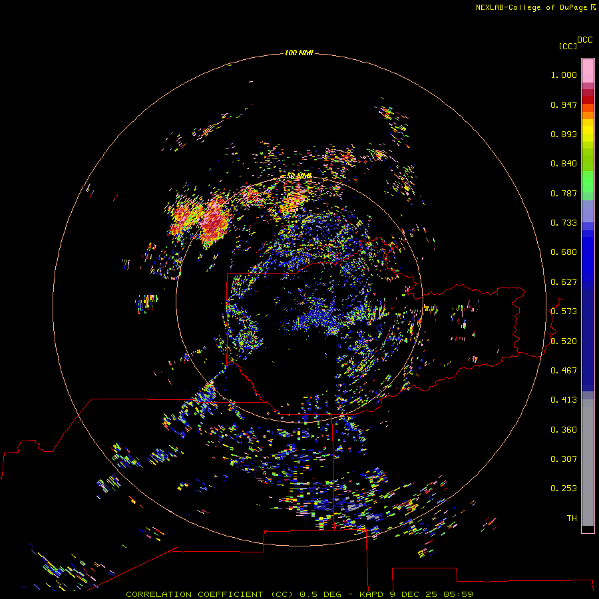
Task: Click the 0.253 scale value
Action: pos(564,489)
